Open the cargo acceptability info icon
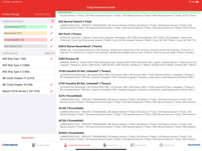 [x=52, y=21]
